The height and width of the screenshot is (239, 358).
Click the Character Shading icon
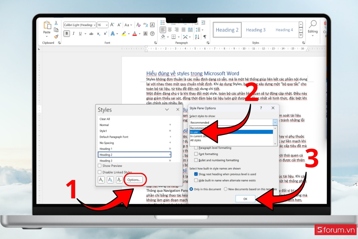pyautogui.click(x=146, y=33)
